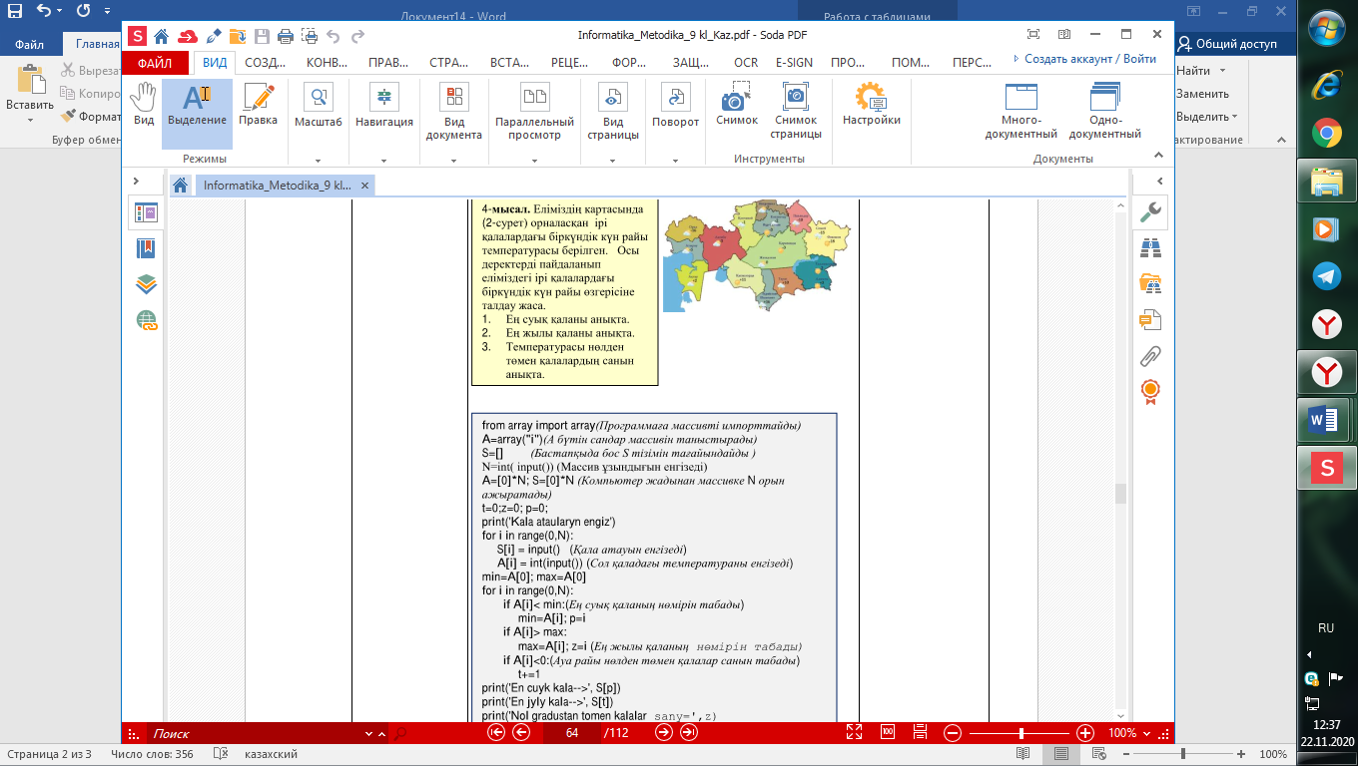Viewport: 1358px width, 766px height.
Task: Switch to Много-документный window mode
Action: coord(1020,112)
